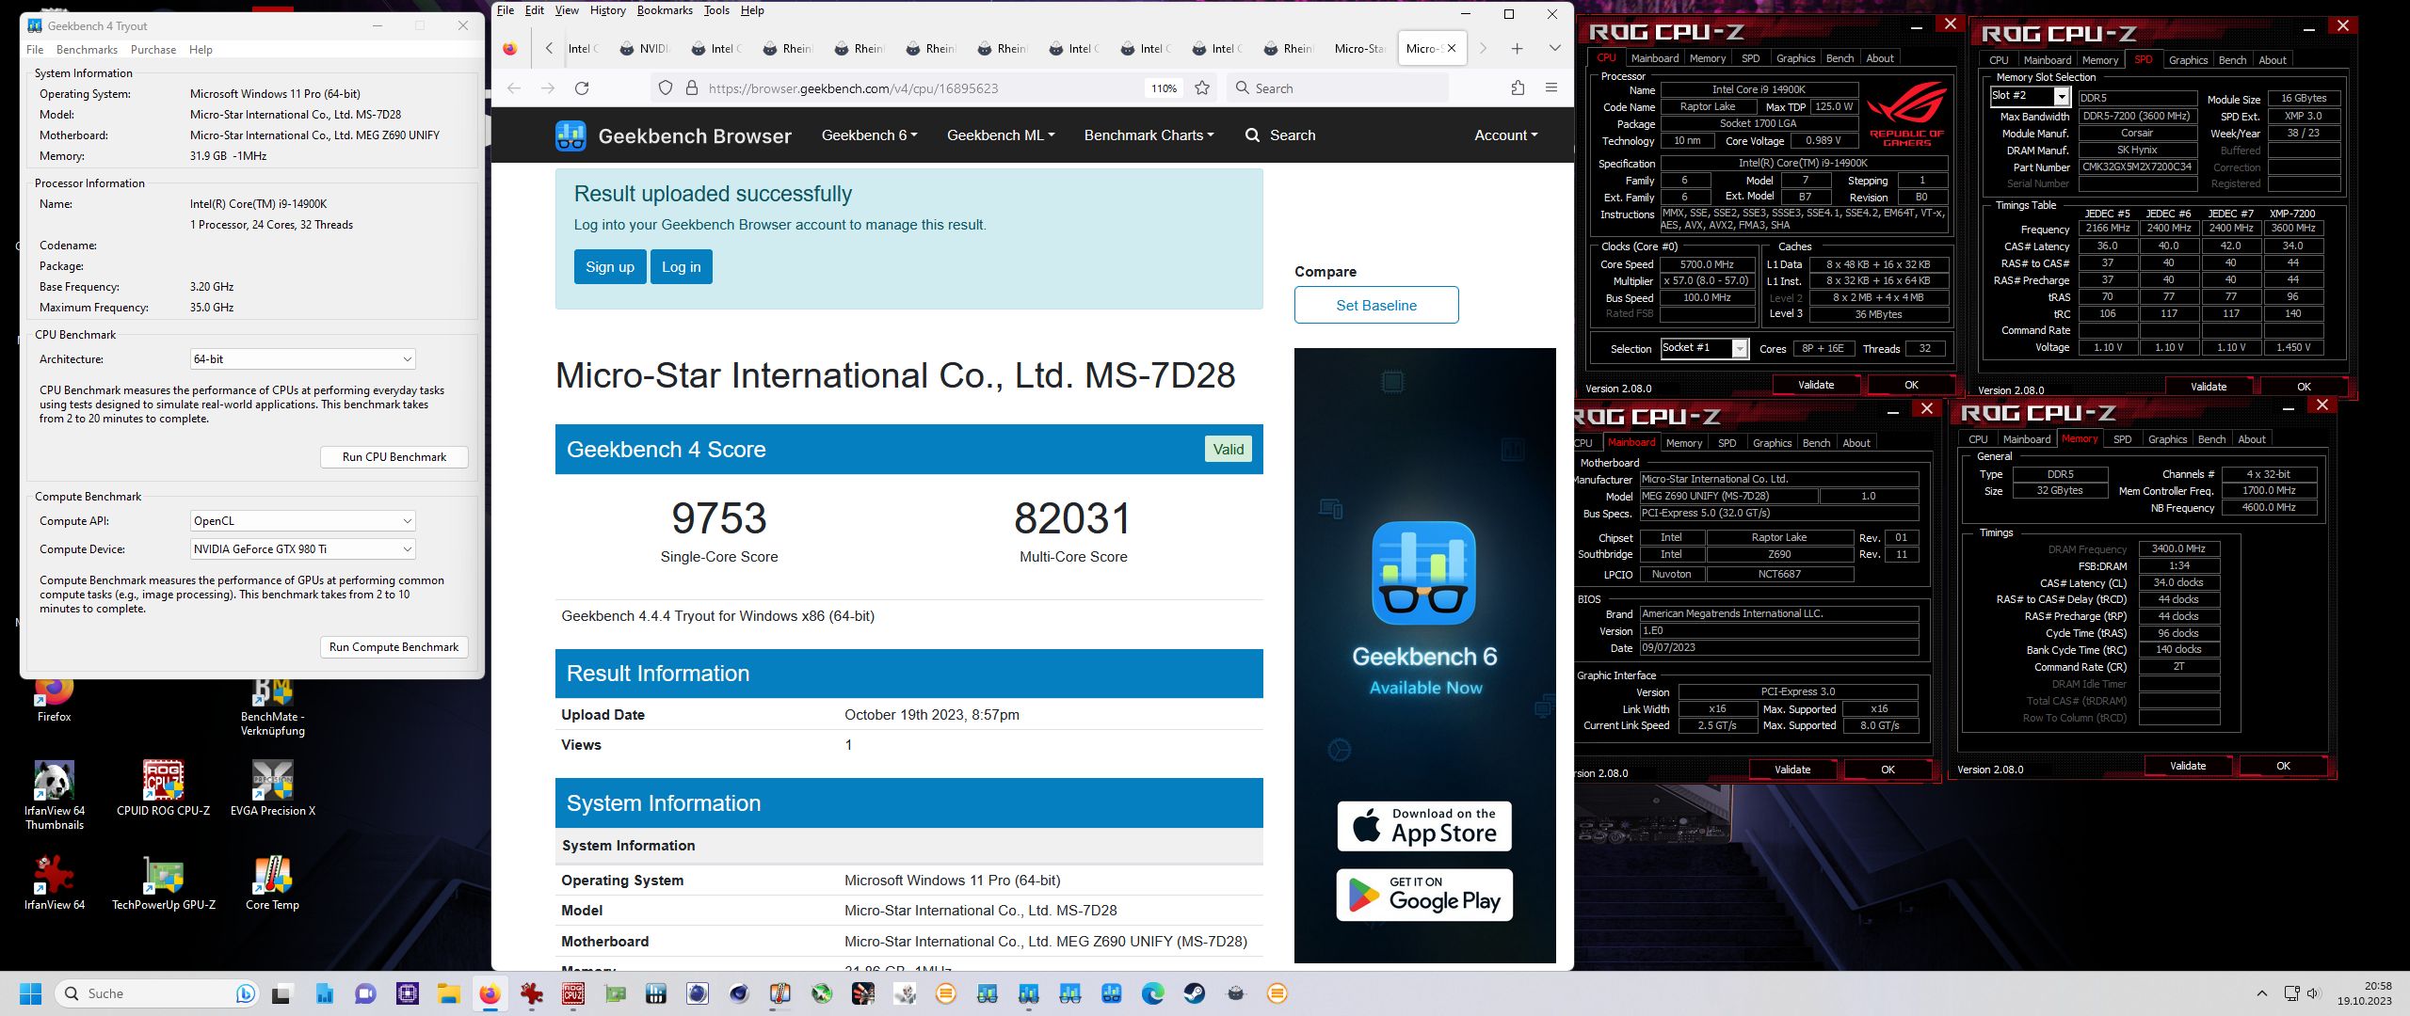Open Bench tab in CPU-Z Mainboard window
This screenshot has height=1016, width=2410.
point(1817,443)
